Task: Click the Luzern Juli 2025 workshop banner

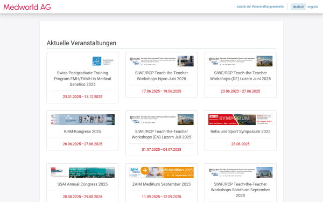Action: (x=161, y=120)
